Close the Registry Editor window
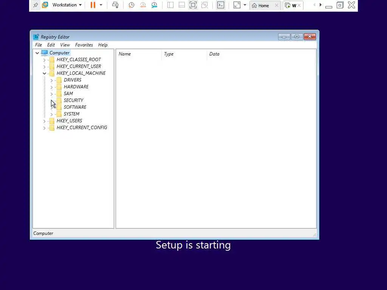The image size is (387, 290). pos(310,37)
